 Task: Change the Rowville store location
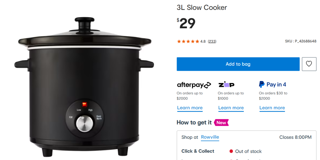point(210,137)
